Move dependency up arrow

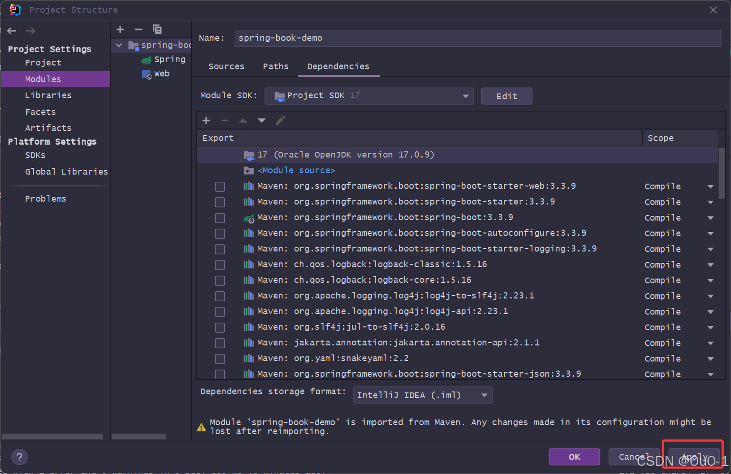point(243,121)
